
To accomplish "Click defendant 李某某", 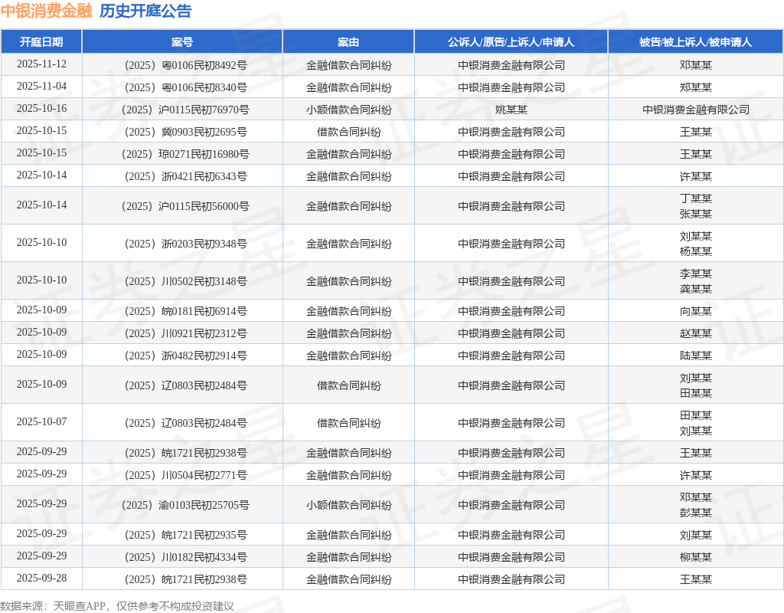I will (695, 274).
